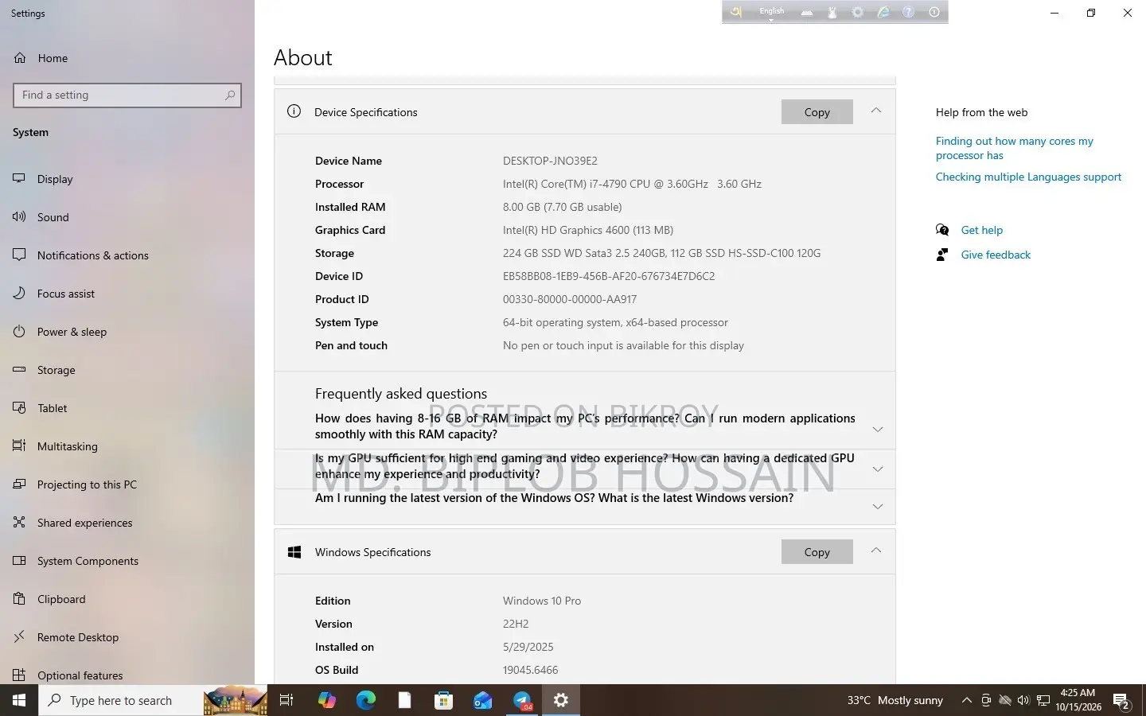Open Copilot from the taskbar
The height and width of the screenshot is (716, 1146).
click(x=326, y=700)
